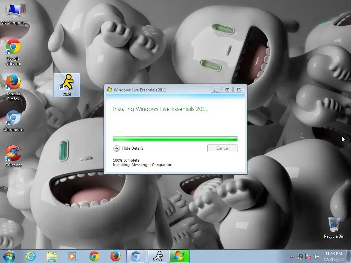Click the Windows Live title bar logo
Image resolution: width=351 pixels, height=263 pixels.
(109, 90)
